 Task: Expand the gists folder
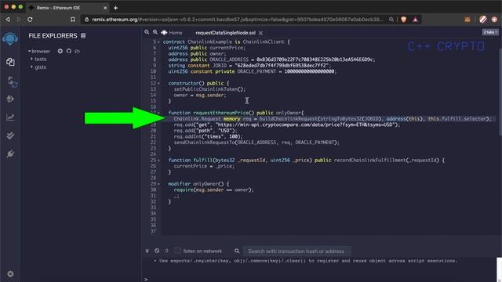[31, 67]
